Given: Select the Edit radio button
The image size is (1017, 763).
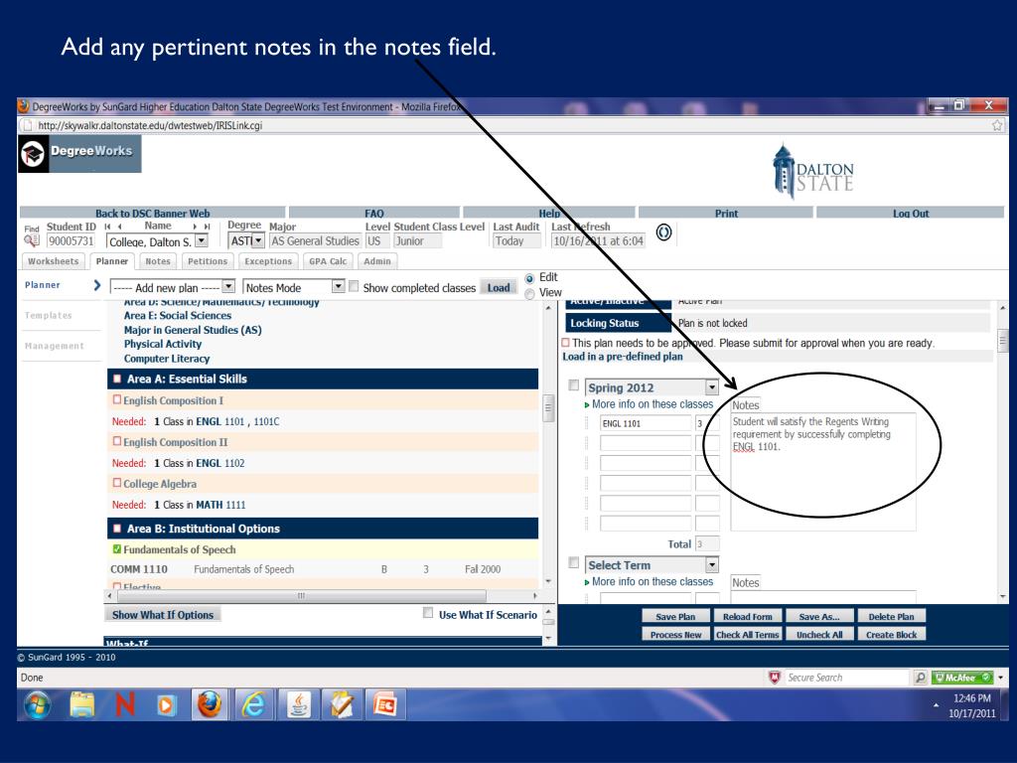Looking at the screenshot, I should (x=530, y=278).
